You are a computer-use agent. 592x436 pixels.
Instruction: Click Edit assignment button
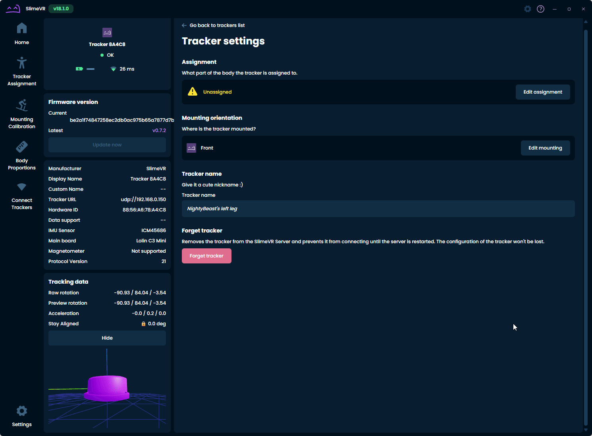pos(542,92)
